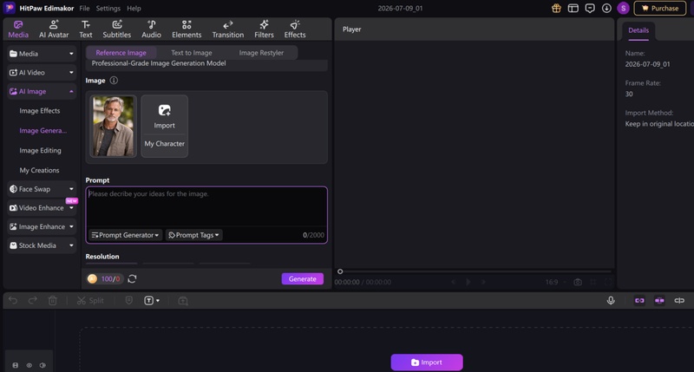Click the undo arrow in timeline toolbar
Image resolution: width=694 pixels, height=372 pixels.
(13, 301)
